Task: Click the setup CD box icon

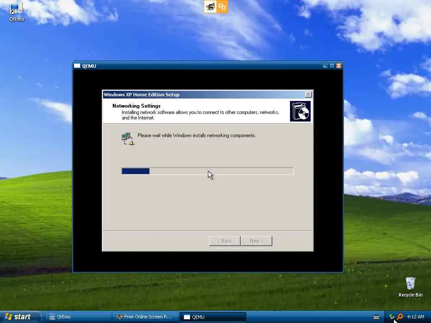Action: pos(300,111)
